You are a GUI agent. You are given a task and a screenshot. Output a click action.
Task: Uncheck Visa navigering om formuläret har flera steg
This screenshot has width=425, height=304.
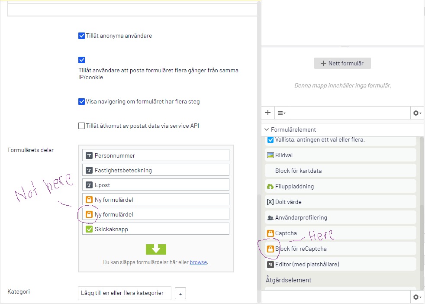coord(81,102)
